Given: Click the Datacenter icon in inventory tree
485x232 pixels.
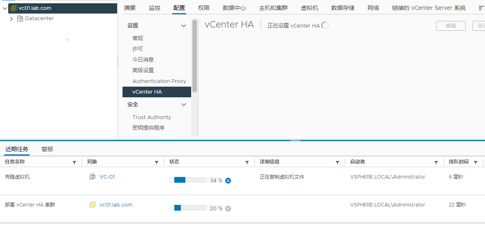Looking at the screenshot, I should [x=20, y=18].
